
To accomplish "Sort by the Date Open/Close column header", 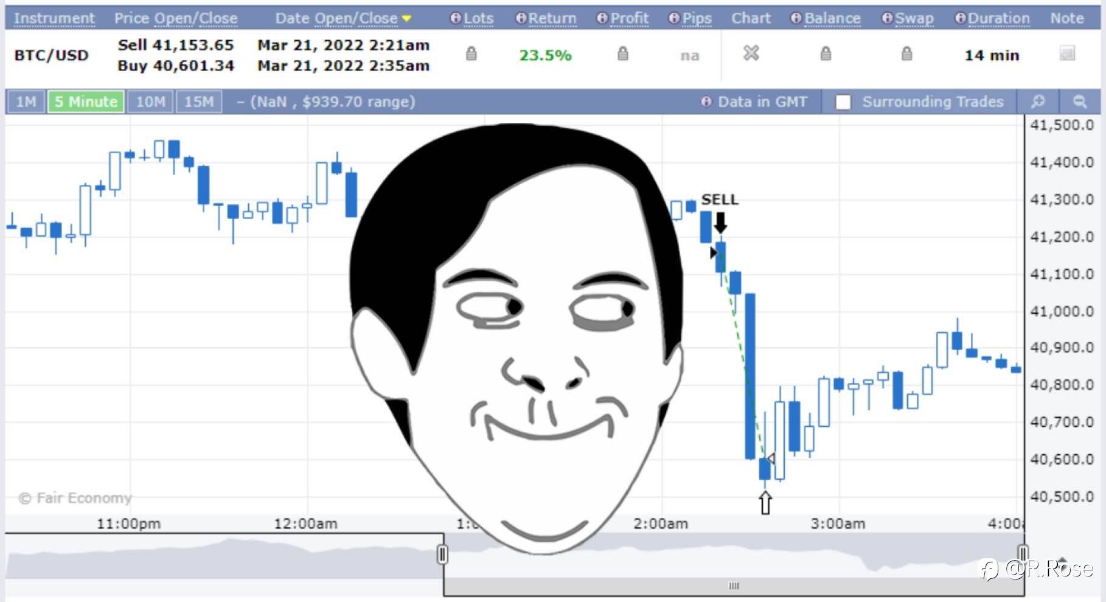I will pos(336,18).
